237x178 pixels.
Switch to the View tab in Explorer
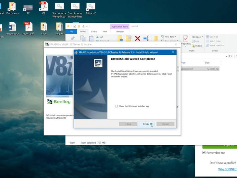[x=105, y=32]
